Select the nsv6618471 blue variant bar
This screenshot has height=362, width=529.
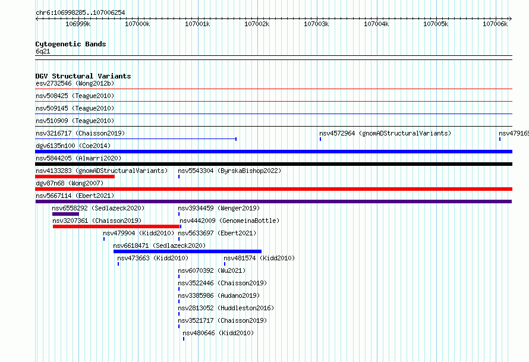tap(188, 251)
